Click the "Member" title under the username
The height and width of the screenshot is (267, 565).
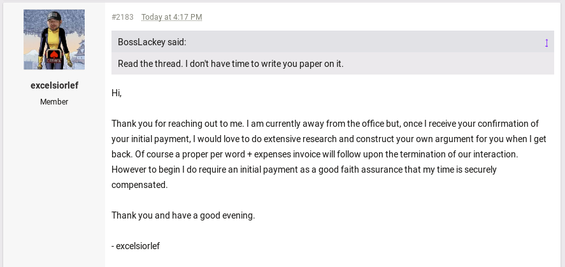point(54,101)
